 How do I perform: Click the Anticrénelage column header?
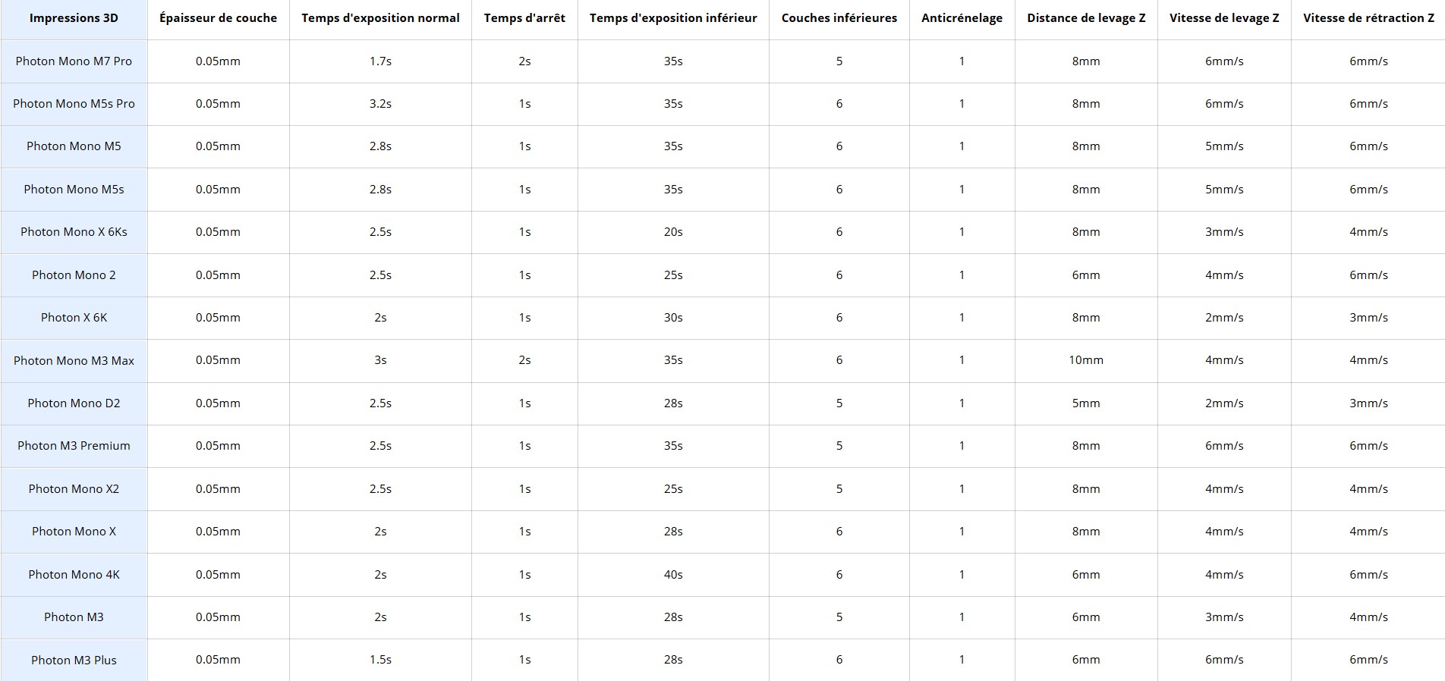[x=962, y=18]
